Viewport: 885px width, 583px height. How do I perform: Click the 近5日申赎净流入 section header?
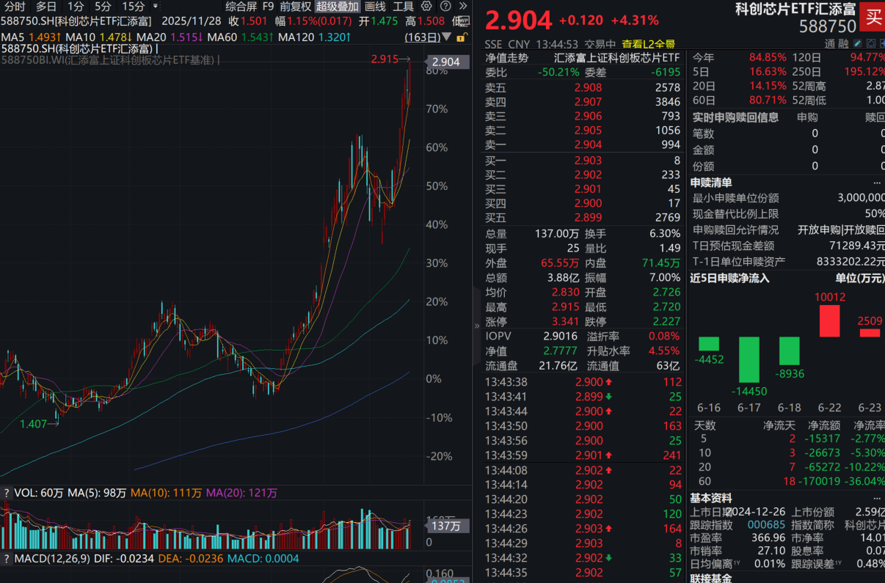pos(730,278)
